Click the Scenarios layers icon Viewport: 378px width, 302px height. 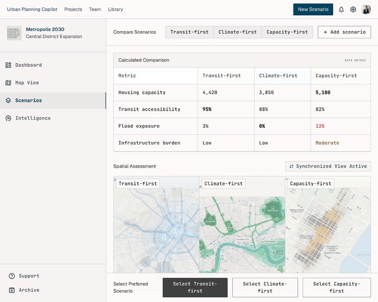tap(8, 100)
